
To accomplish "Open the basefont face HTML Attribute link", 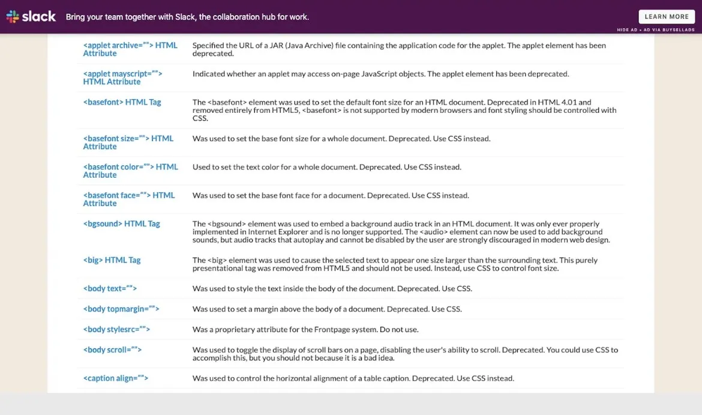I will (x=129, y=199).
